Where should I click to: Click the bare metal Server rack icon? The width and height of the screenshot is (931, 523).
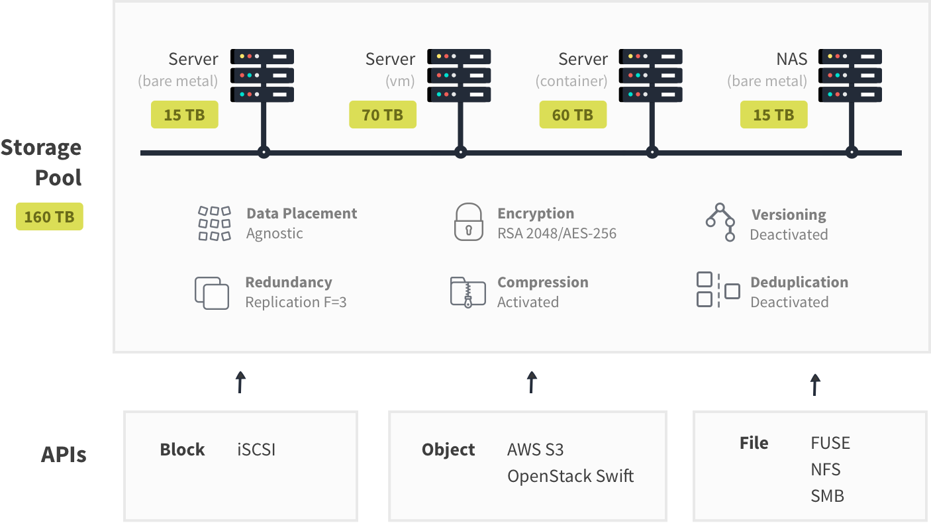262,75
